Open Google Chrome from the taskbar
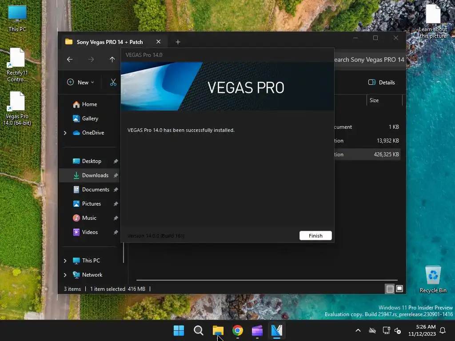Image resolution: width=455 pixels, height=341 pixels. point(238,330)
